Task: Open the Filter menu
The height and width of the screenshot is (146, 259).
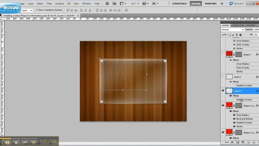Action: tap(49, 4)
